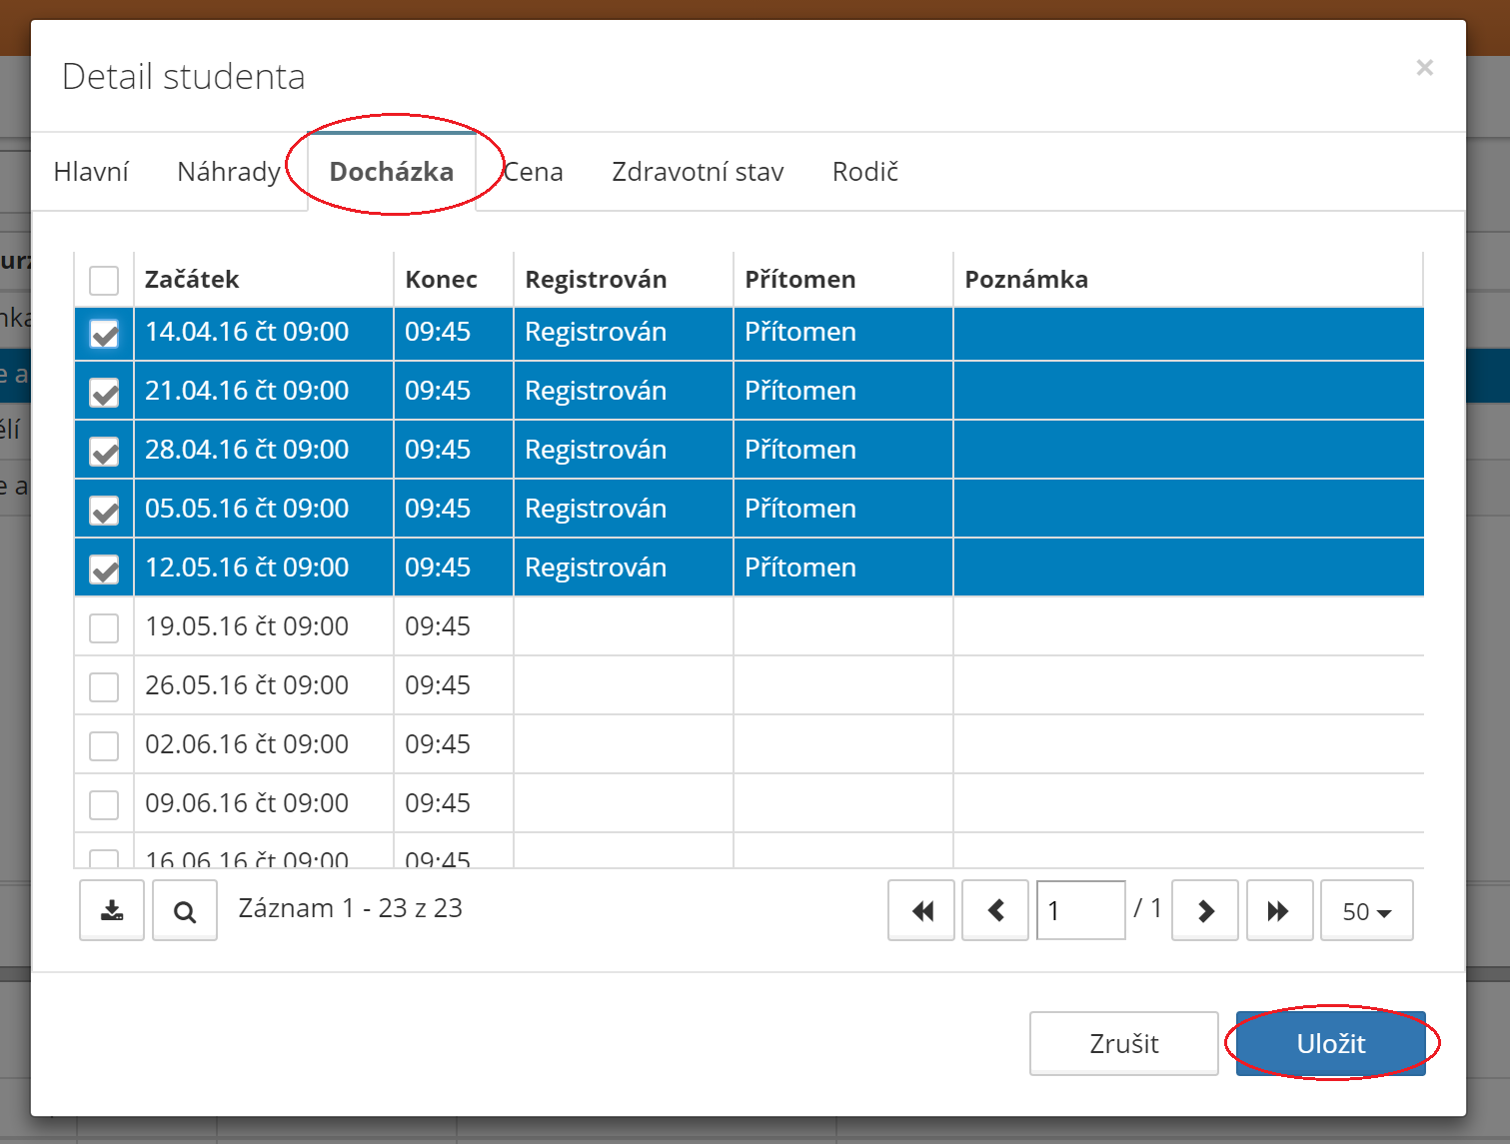Click 09:45 end time in 09.06.16 row
1510x1144 pixels.
[x=454, y=803]
